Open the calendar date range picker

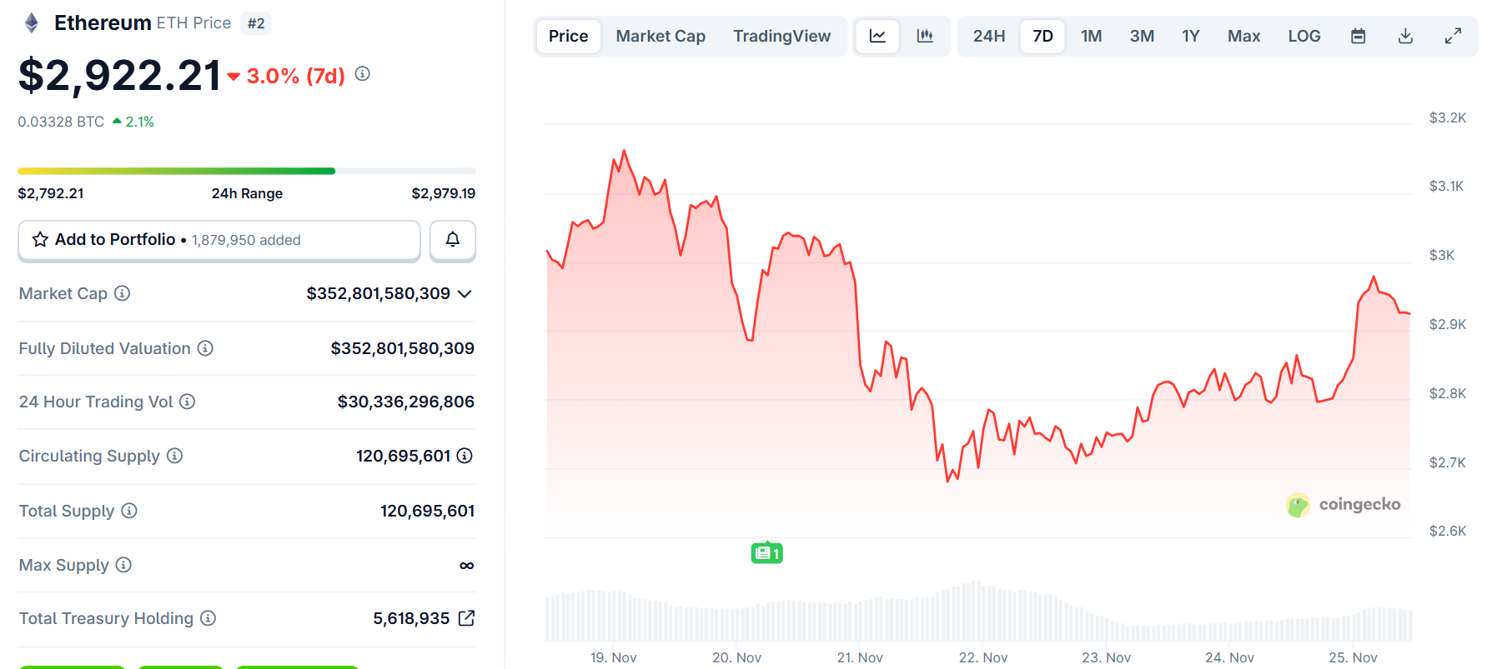pyautogui.click(x=1358, y=36)
